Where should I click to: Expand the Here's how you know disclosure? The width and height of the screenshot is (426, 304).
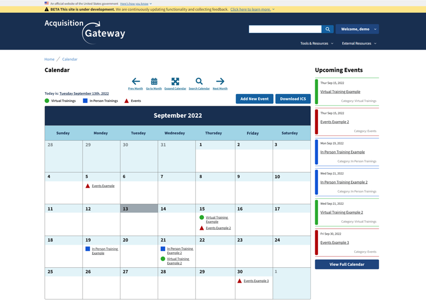(136, 4)
